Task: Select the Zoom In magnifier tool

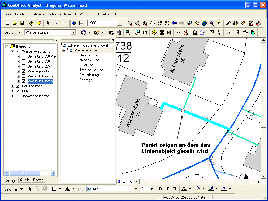Action: click(130, 23)
